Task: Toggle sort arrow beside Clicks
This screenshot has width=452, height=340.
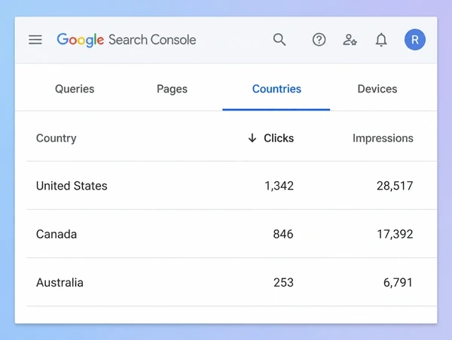Action: 252,138
